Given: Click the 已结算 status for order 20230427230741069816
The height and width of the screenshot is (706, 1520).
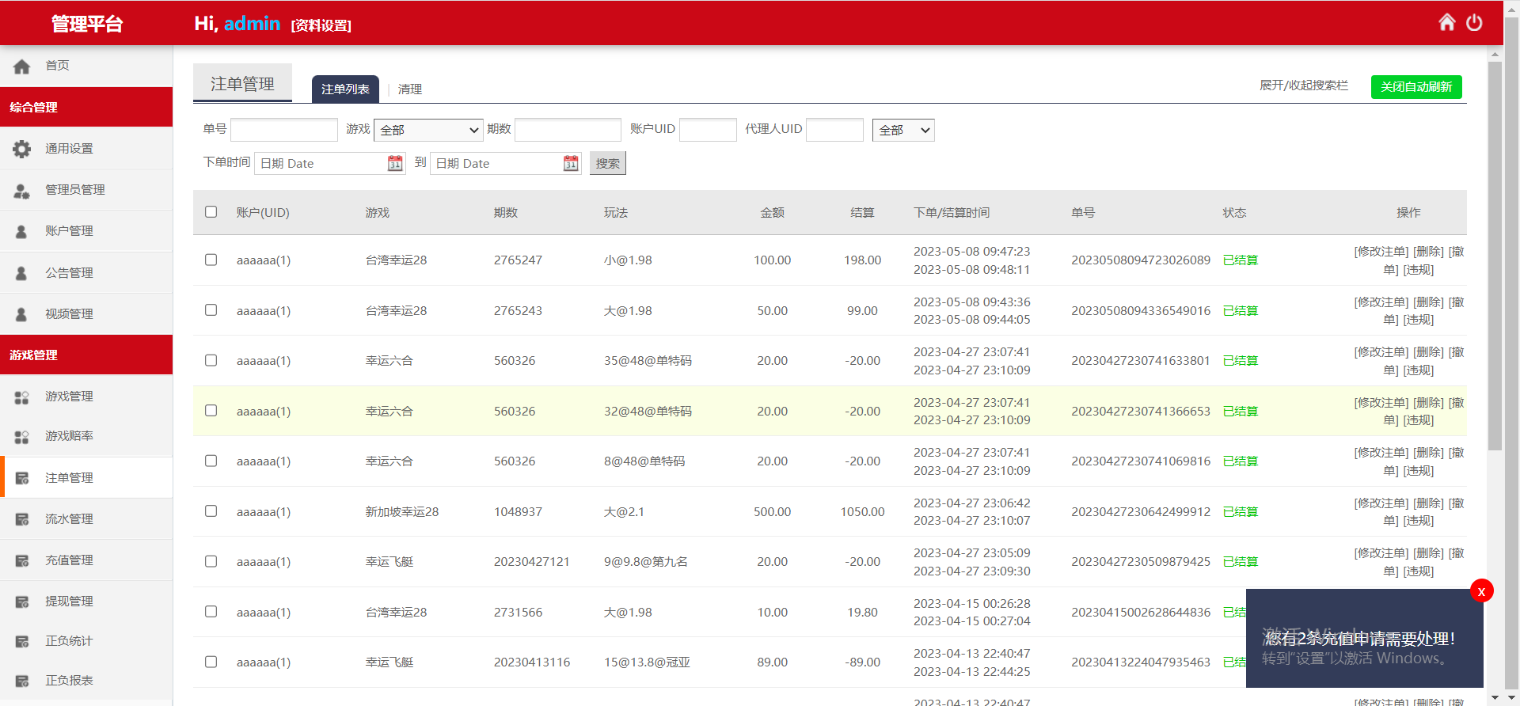Looking at the screenshot, I should click(x=1241, y=461).
